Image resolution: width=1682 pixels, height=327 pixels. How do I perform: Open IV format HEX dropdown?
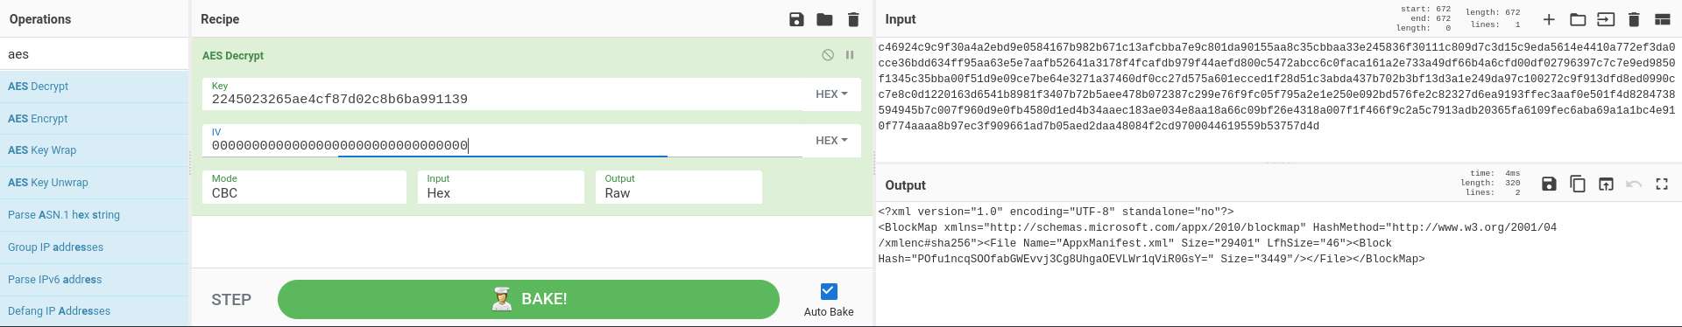click(x=831, y=141)
